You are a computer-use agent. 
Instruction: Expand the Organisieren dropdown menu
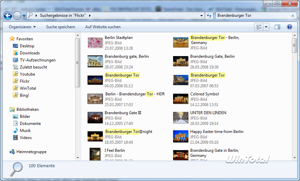tap(22, 27)
